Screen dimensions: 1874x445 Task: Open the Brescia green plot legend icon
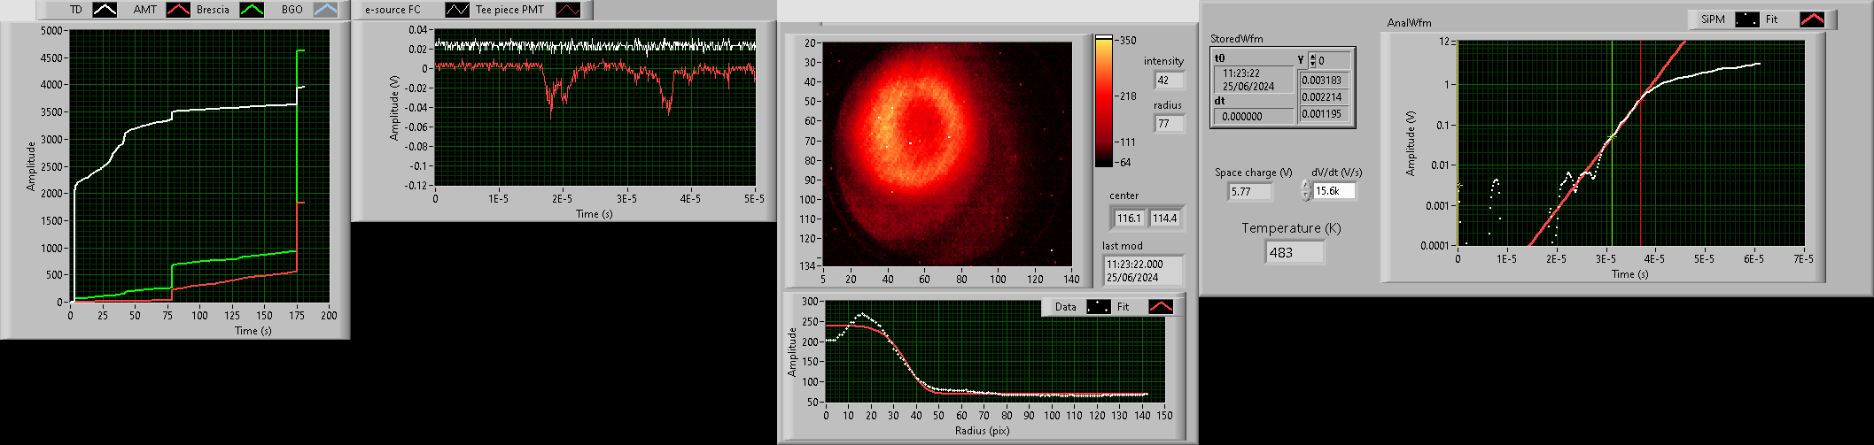point(253,10)
